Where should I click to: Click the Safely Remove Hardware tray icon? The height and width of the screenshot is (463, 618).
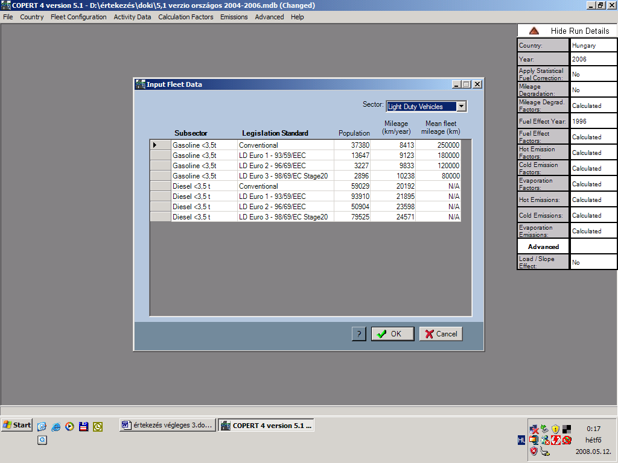coord(545,429)
